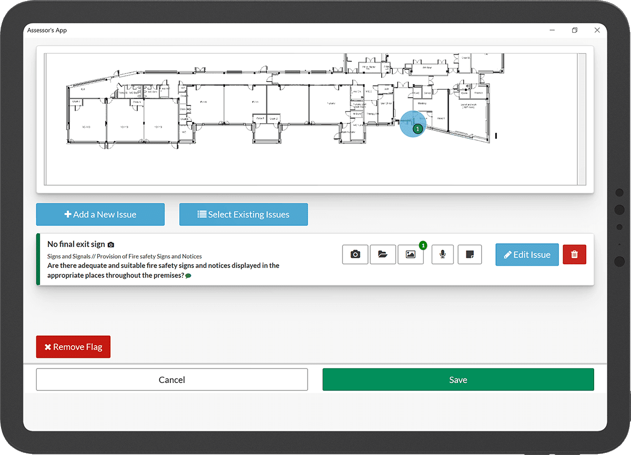
Task: Click the note icon to add a note
Action: point(470,254)
